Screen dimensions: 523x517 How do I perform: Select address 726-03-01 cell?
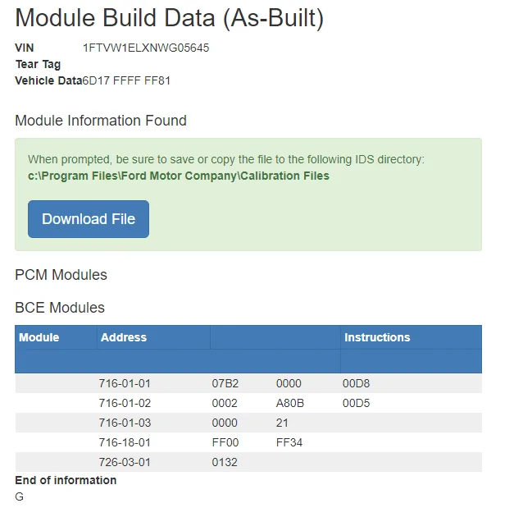click(125, 462)
